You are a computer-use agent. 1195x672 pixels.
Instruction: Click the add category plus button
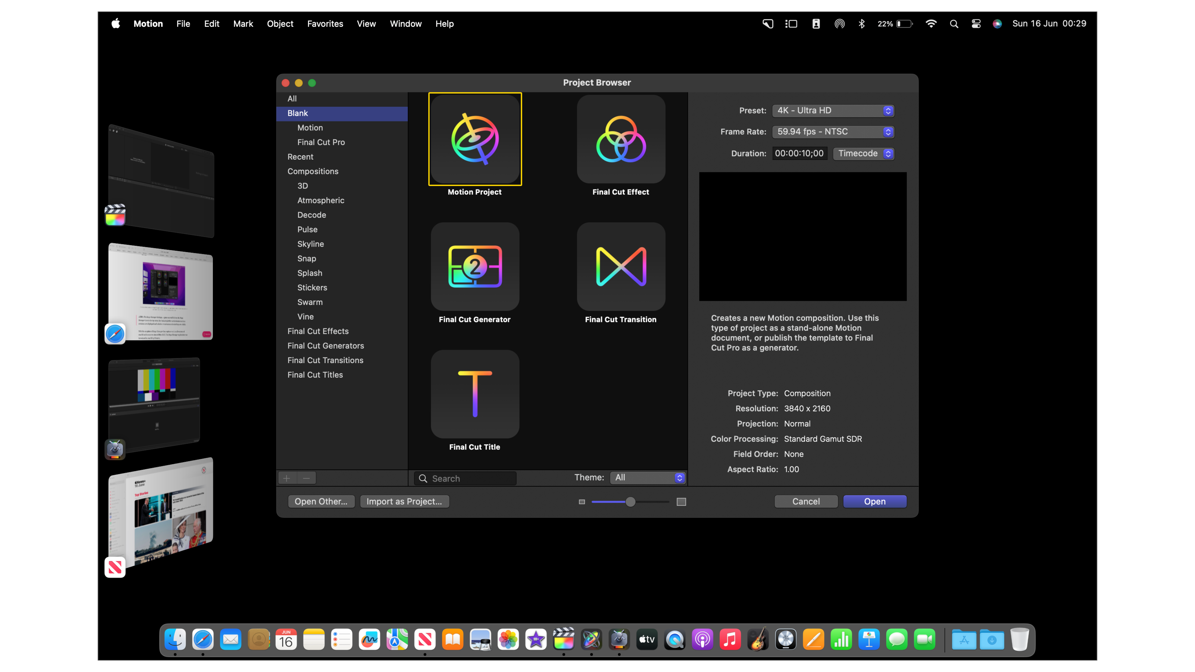tap(287, 478)
